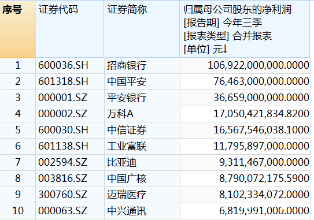Toggle sort arrow on net profit header

click(x=225, y=49)
